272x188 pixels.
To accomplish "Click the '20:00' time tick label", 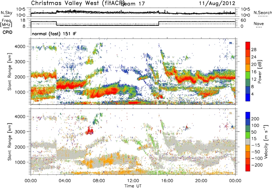I will click(x=201, y=181).
